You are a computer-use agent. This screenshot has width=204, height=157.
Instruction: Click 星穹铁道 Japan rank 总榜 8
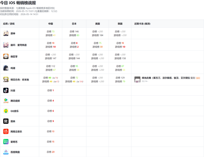(74, 43)
